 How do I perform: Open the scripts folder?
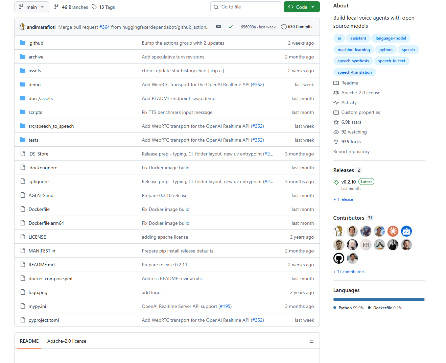pos(35,112)
